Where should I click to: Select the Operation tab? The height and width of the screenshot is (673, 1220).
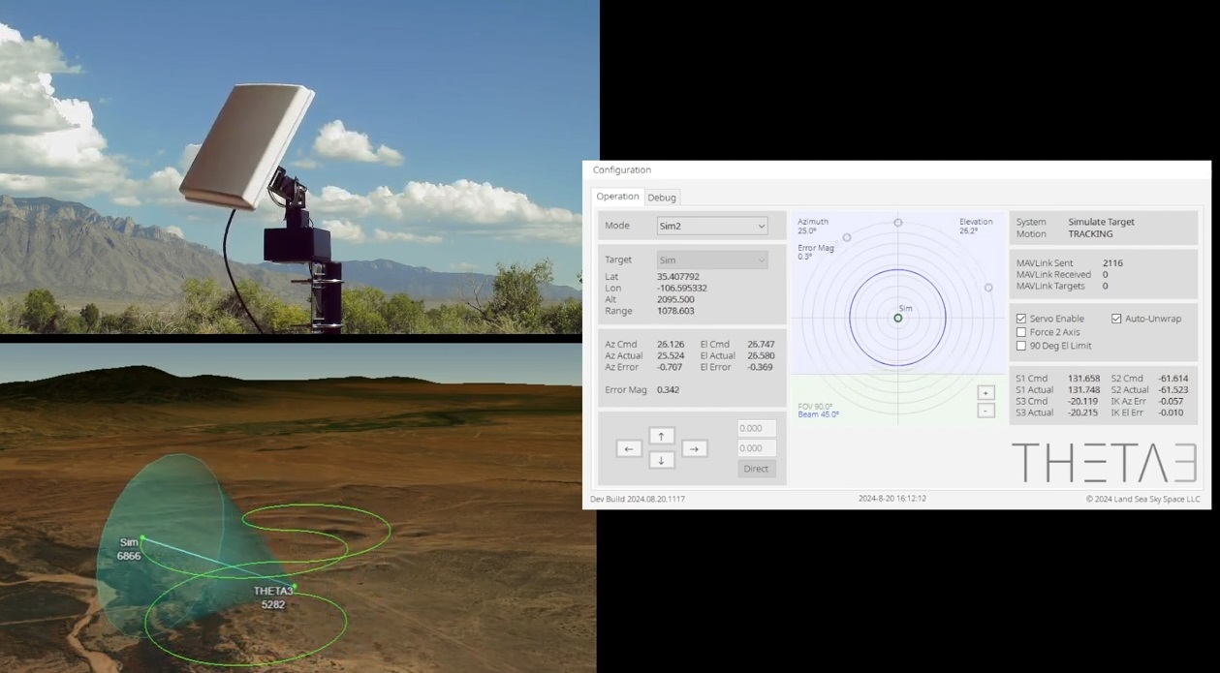(617, 197)
